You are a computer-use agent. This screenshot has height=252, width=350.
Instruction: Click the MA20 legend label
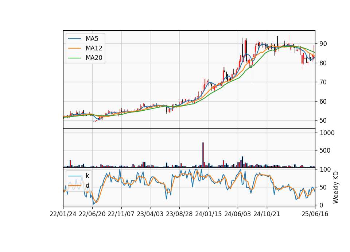pos(94,58)
